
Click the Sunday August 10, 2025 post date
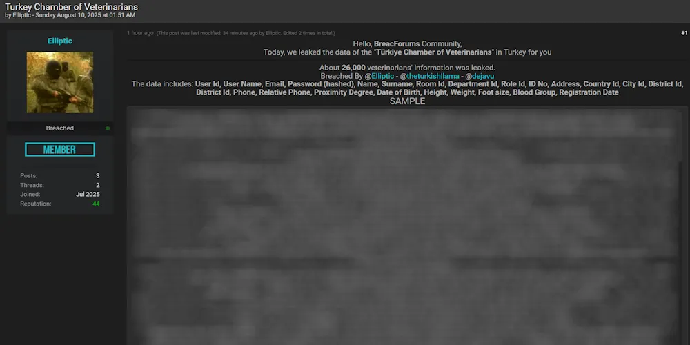pyautogui.click(x=87, y=15)
